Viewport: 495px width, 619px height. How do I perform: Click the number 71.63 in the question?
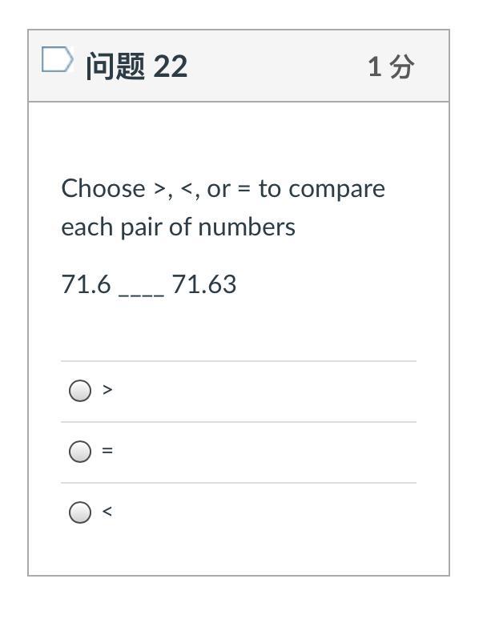pyautogui.click(x=204, y=284)
